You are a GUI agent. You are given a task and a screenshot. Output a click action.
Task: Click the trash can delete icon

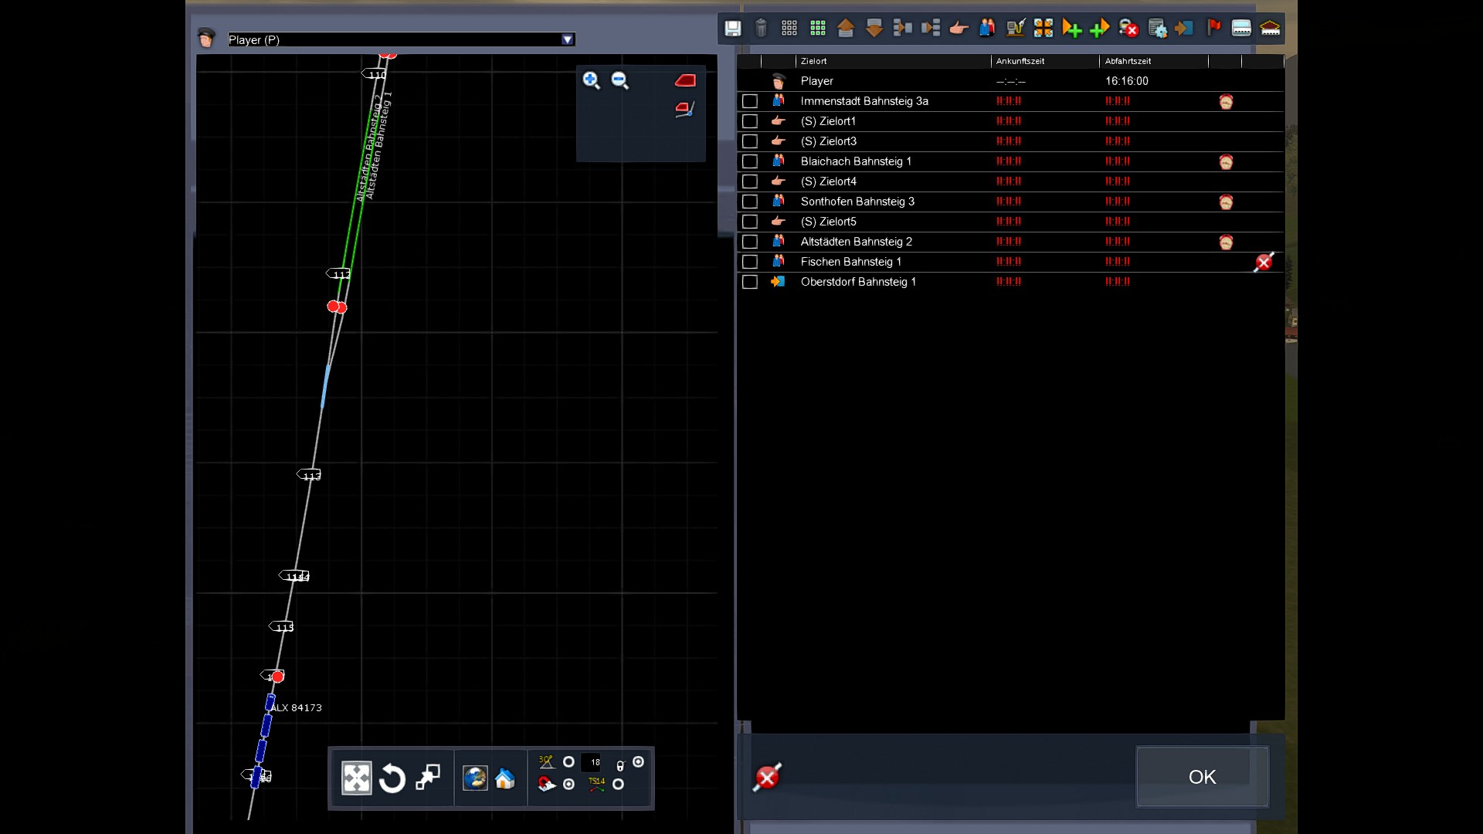[761, 29]
